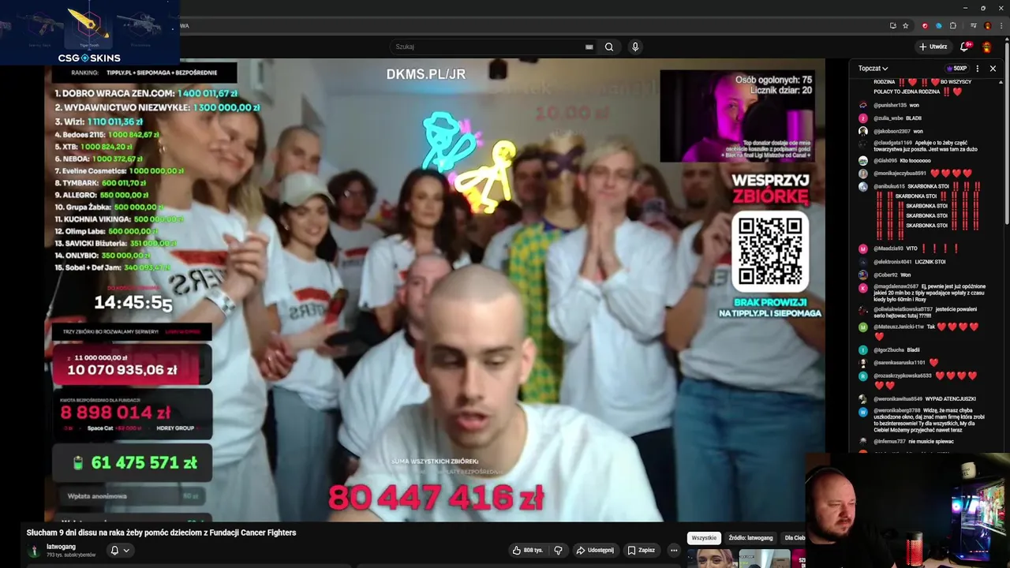
Task: Click @Maadzia93 VITO message
Action: (x=915, y=248)
